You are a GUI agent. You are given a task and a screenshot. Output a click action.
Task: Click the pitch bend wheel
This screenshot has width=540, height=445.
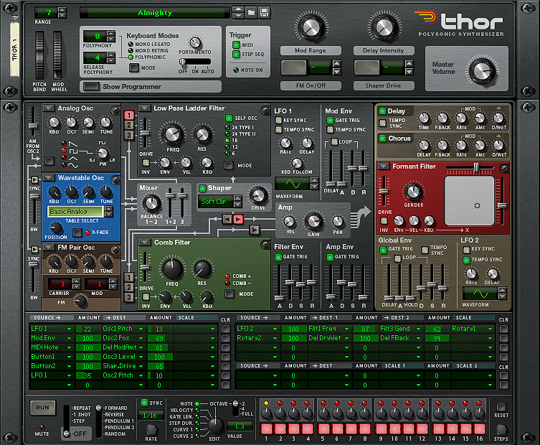click(x=39, y=55)
